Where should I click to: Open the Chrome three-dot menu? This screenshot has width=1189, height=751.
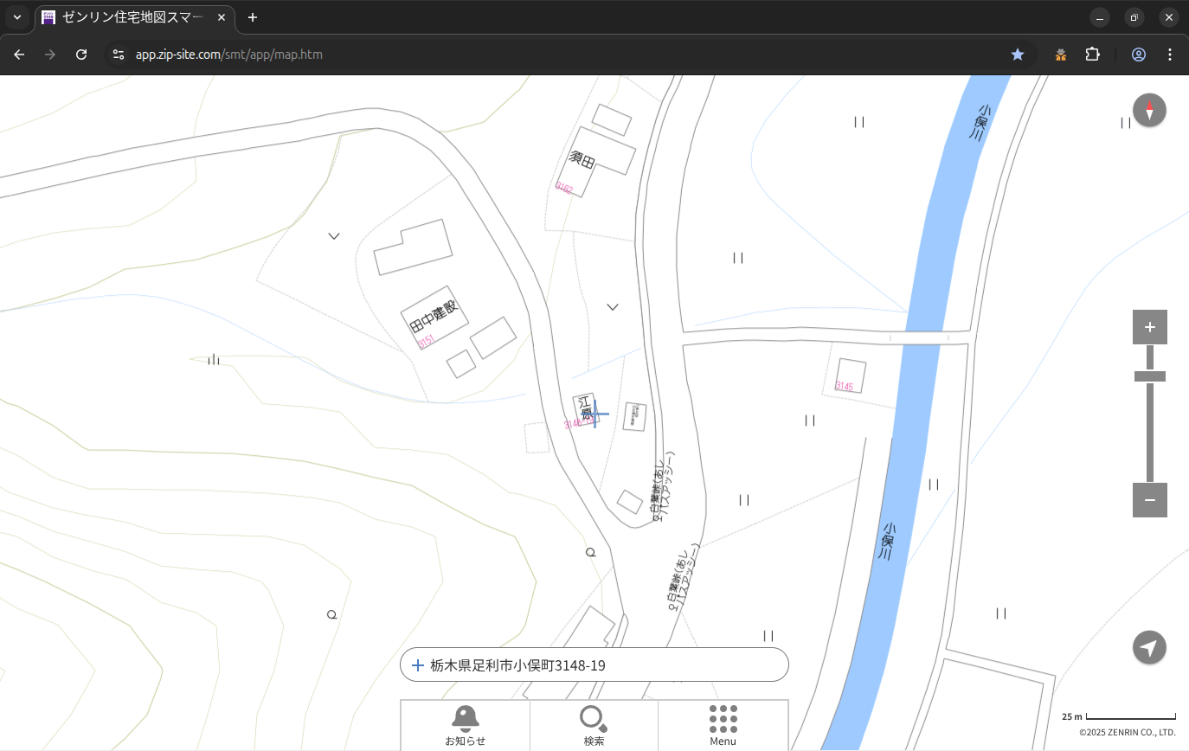point(1170,55)
